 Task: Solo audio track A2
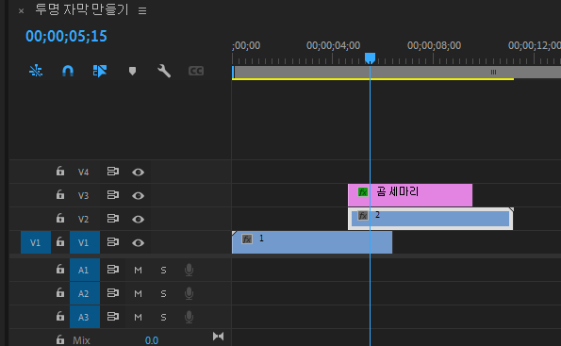point(163,294)
